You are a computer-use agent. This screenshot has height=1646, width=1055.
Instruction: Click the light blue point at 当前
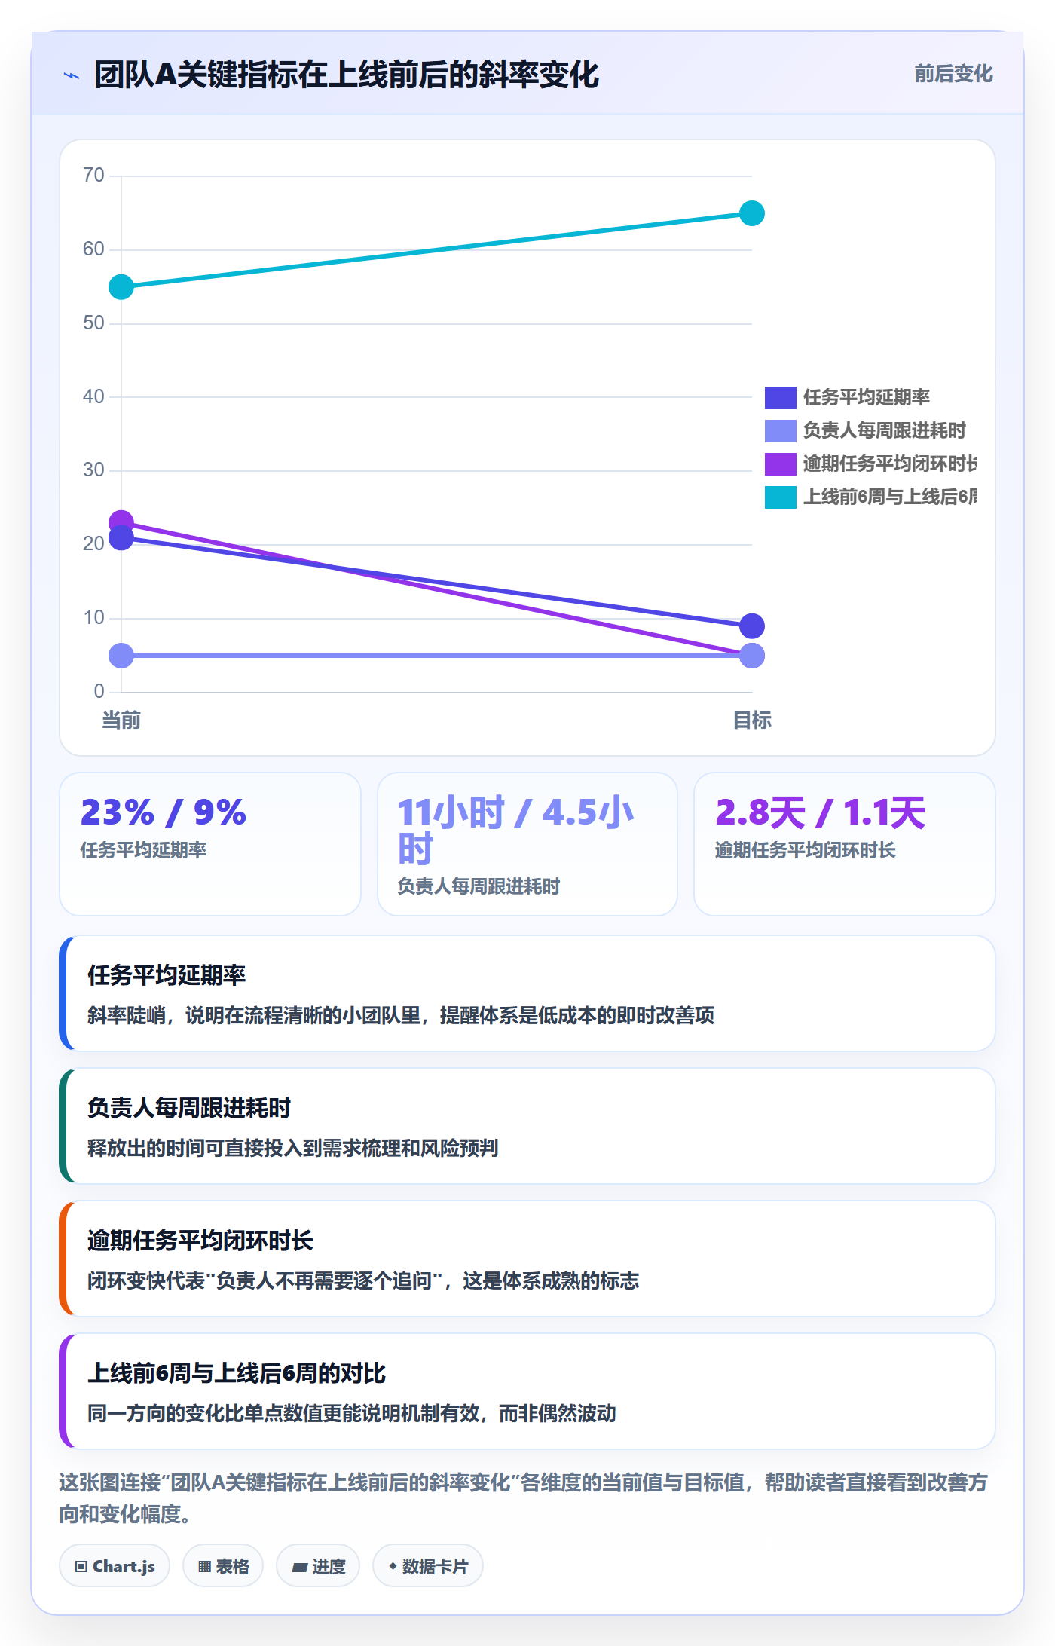(x=121, y=656)
